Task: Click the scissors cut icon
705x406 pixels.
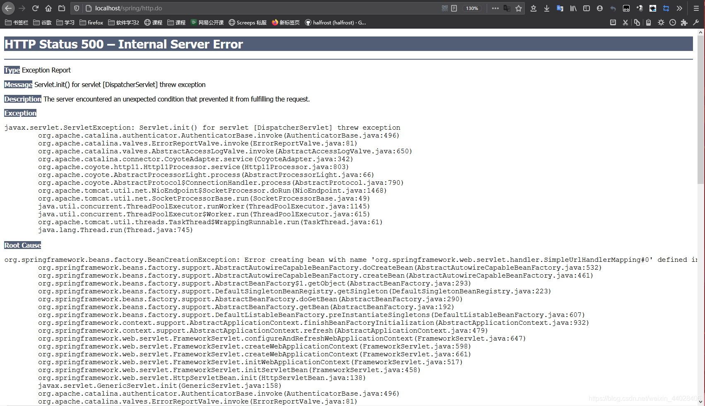Action: (625, 22)
